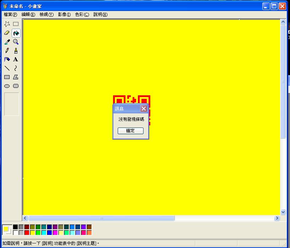The image size is (290, 248).
Task: Confirm the message with 確定 button
Action: click(x=130, y=131)
